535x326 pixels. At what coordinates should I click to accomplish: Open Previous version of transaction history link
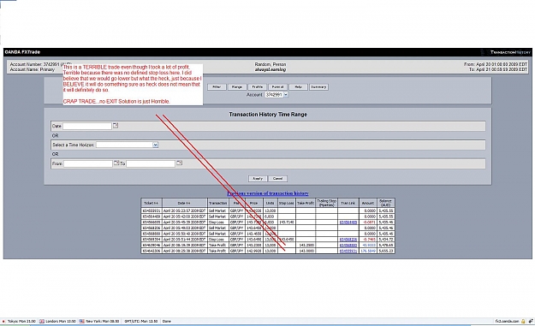[268, 193]
